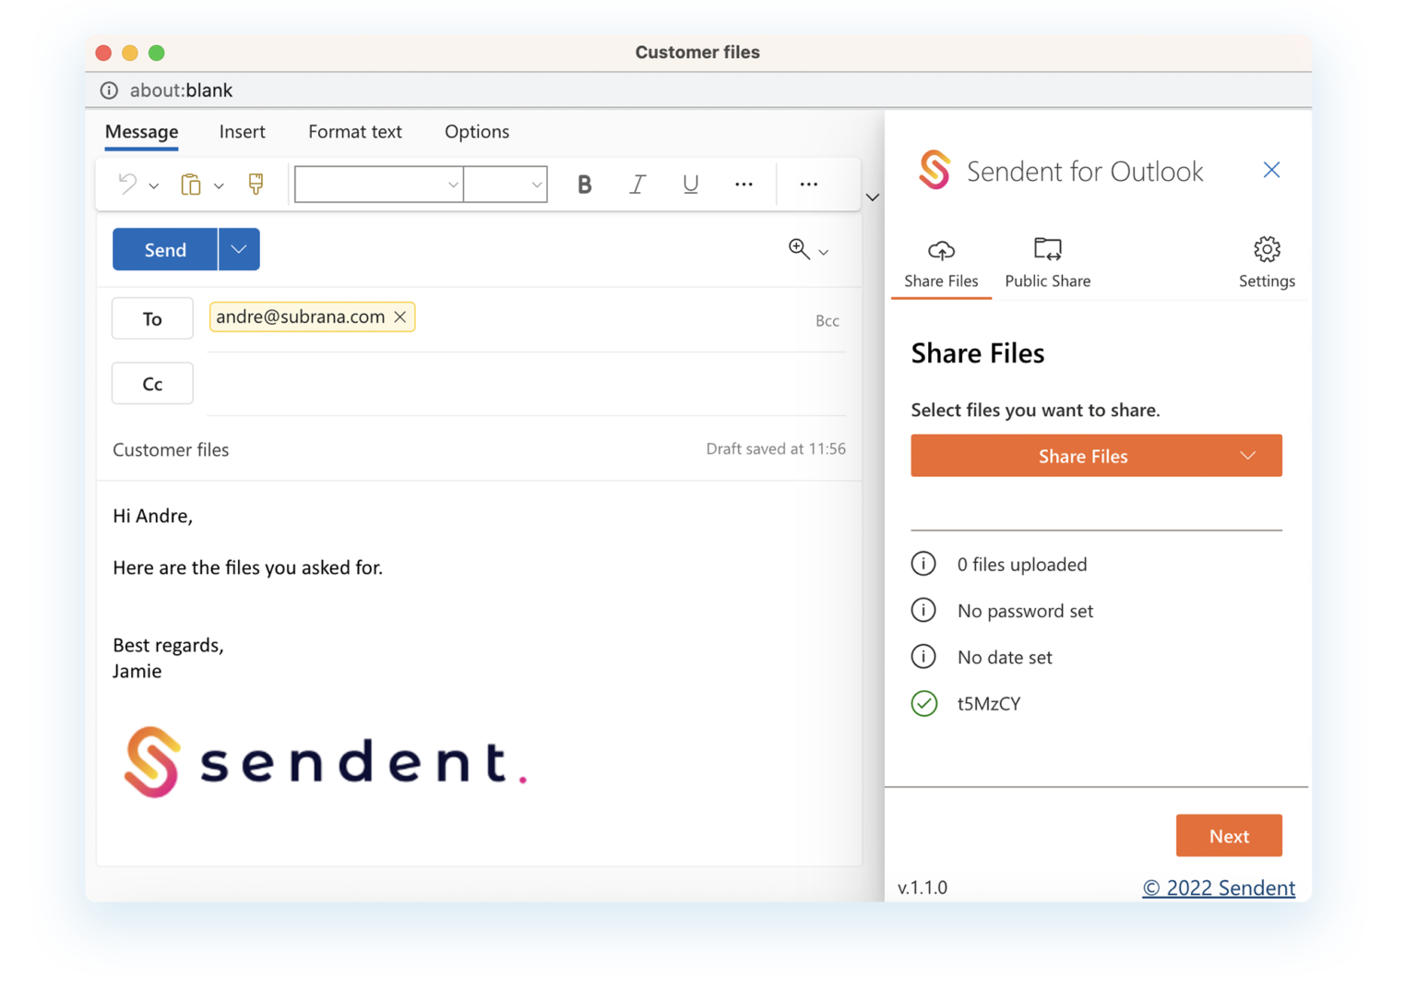
Task: Click the Format Painter icon
Action: [255, 184]
